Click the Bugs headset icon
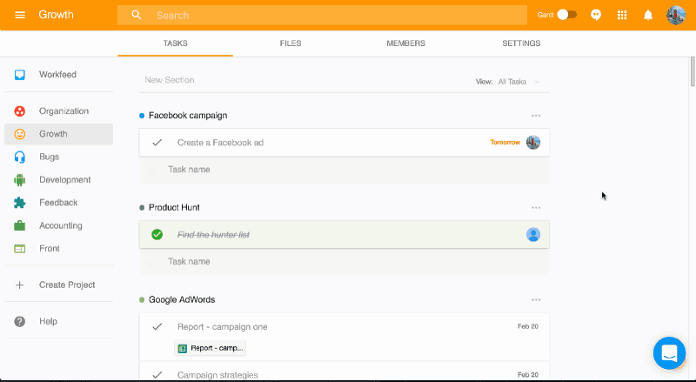Image resolution: width=696 pixels, height=382 pixels. point(19,157)
